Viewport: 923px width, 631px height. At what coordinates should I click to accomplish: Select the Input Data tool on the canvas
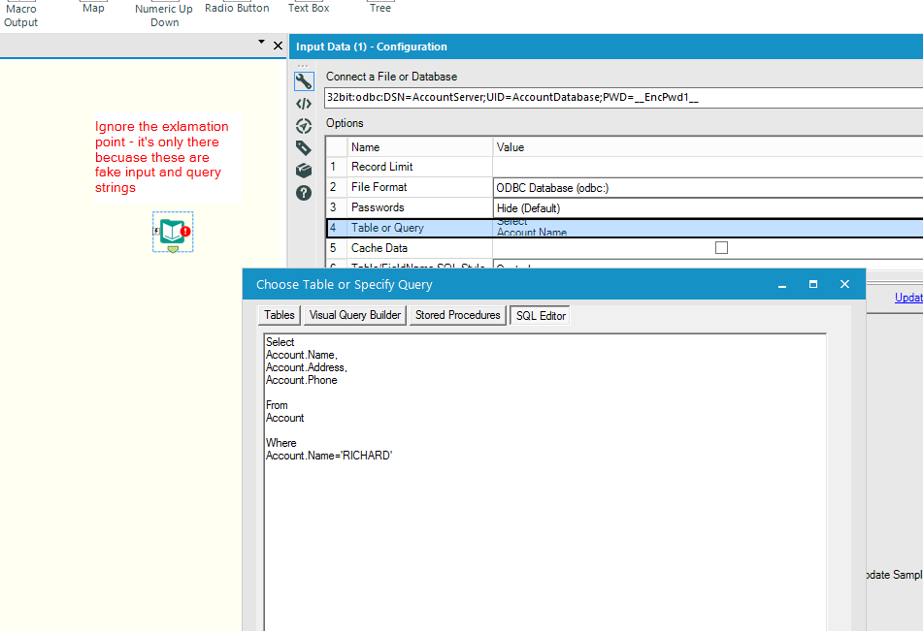[172, 232]
